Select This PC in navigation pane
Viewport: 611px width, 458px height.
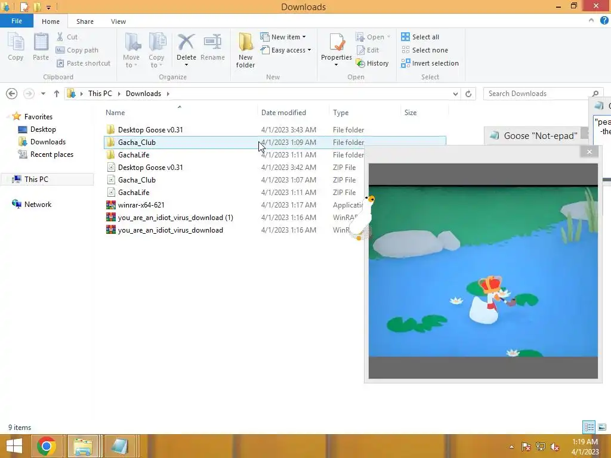(36, 179)
